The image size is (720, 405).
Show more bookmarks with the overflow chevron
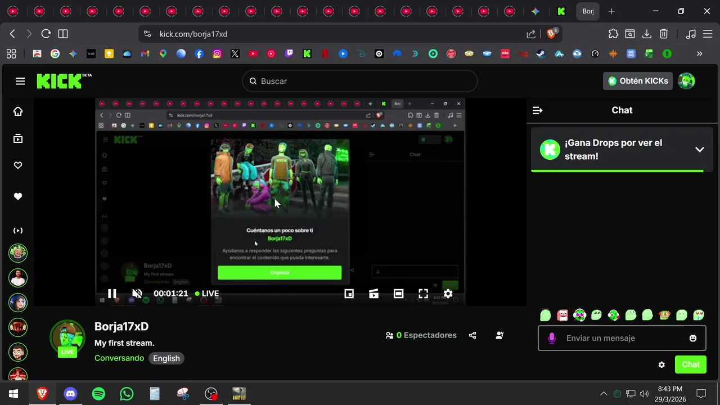click(700, 54)
